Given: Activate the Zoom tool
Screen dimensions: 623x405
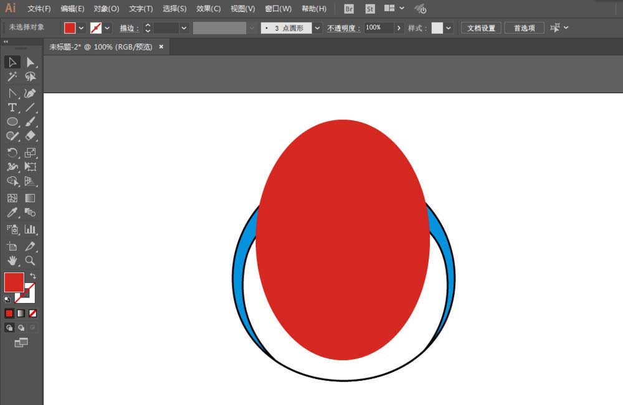Looking at the screenshot, I should pos(30,261).
